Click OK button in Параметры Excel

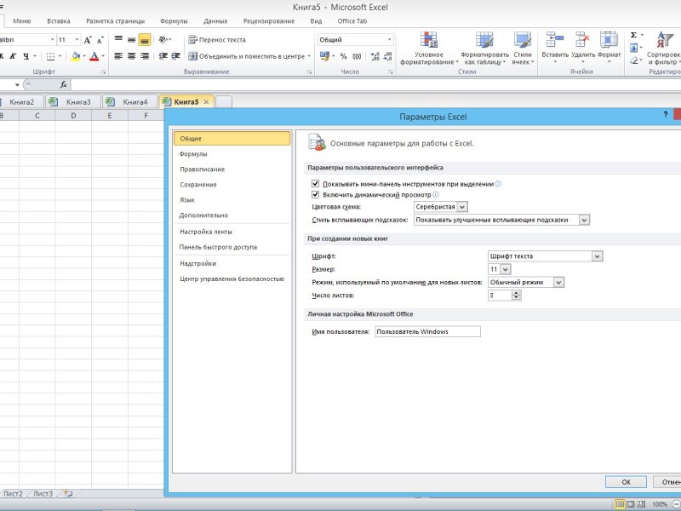tap(626, 482)
